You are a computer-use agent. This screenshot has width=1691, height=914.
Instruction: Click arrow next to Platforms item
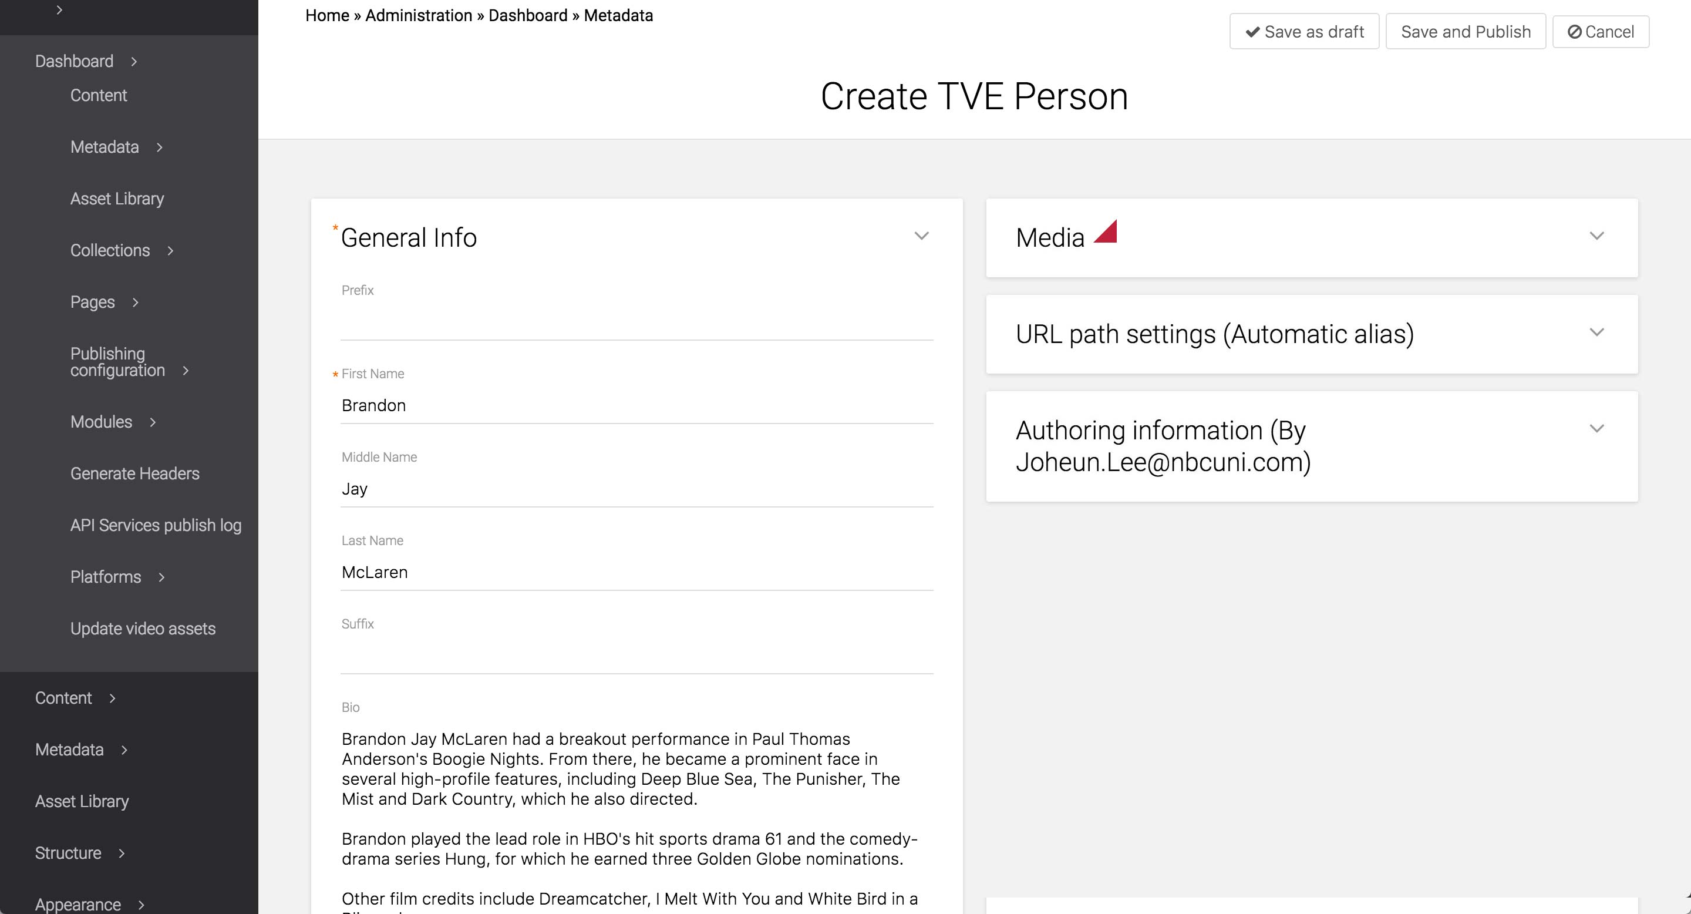pos(161,577)
